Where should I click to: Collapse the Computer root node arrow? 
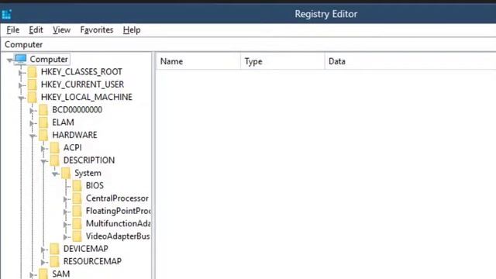point(10,60)
